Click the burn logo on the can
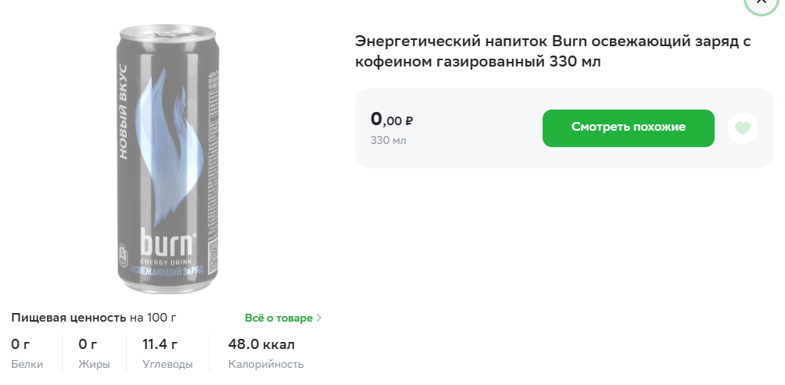 click(x=167, y=243)
